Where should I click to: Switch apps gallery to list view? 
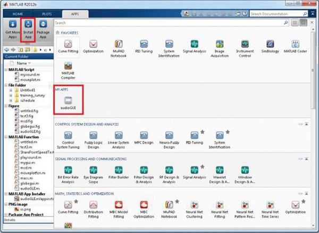(x=295, y=22)
